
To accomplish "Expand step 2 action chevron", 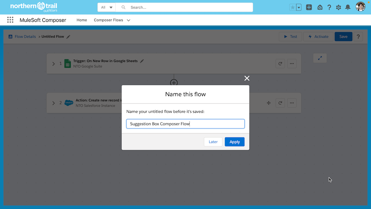I will [x=53, y=103].
